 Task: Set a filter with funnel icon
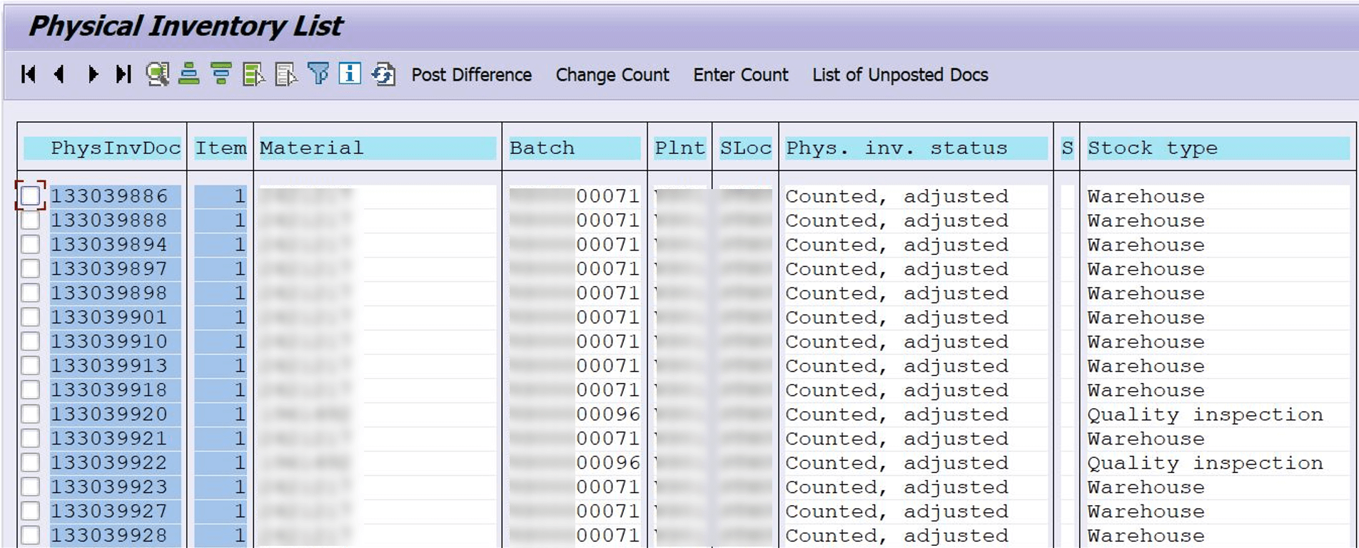[318, 74]
